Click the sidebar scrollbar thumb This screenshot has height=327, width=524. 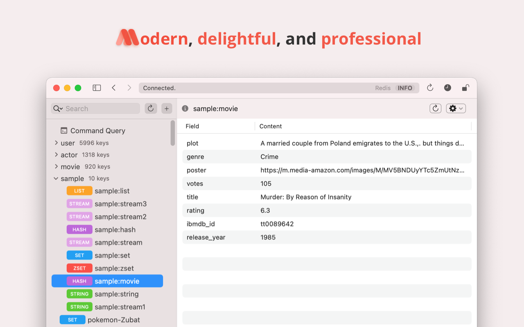[x=173, y=133]
